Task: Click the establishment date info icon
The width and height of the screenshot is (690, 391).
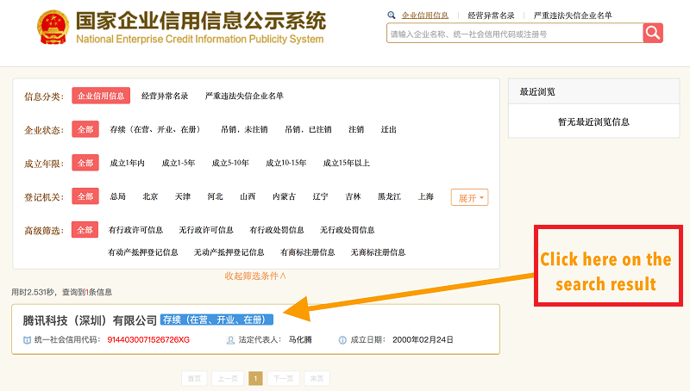Action: [x=342, y=340]
